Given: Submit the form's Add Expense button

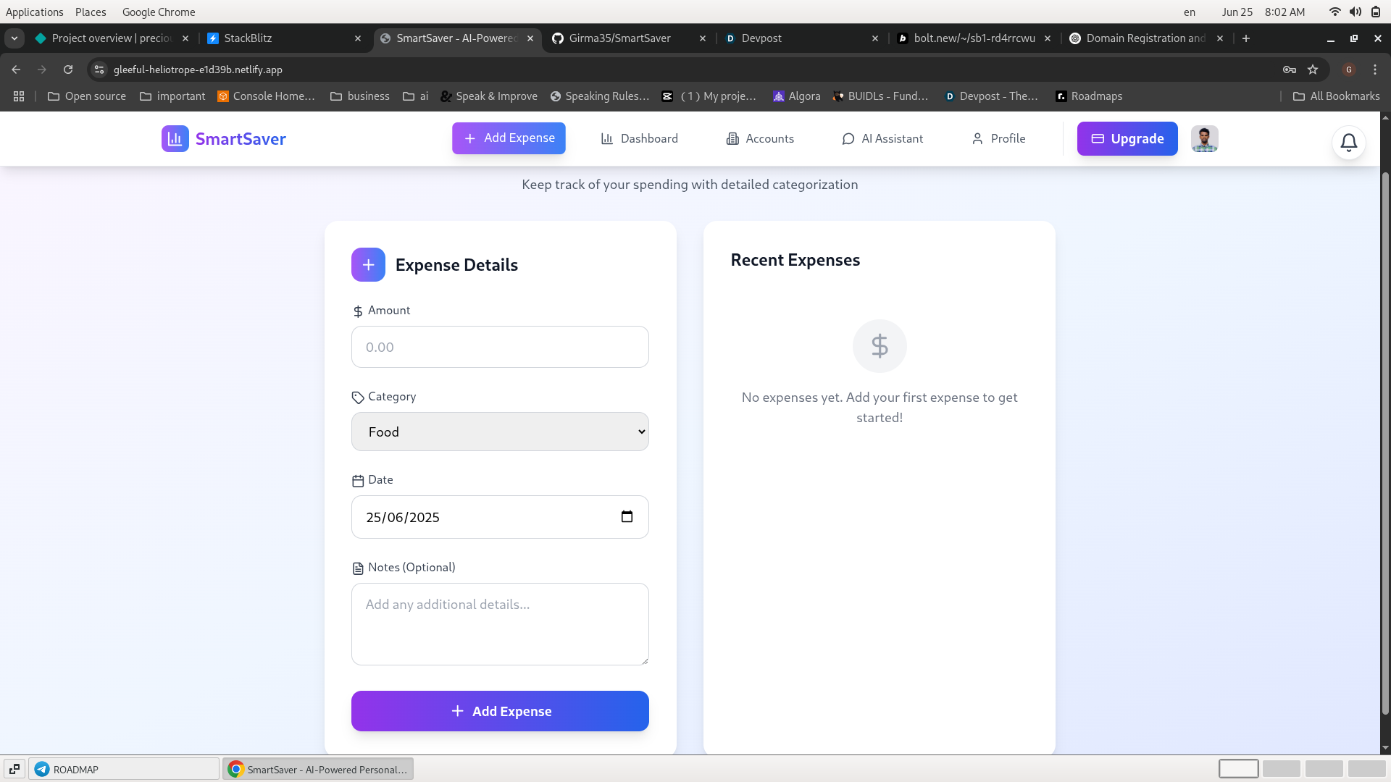Looking at the screenshot, I should (500, 711).
